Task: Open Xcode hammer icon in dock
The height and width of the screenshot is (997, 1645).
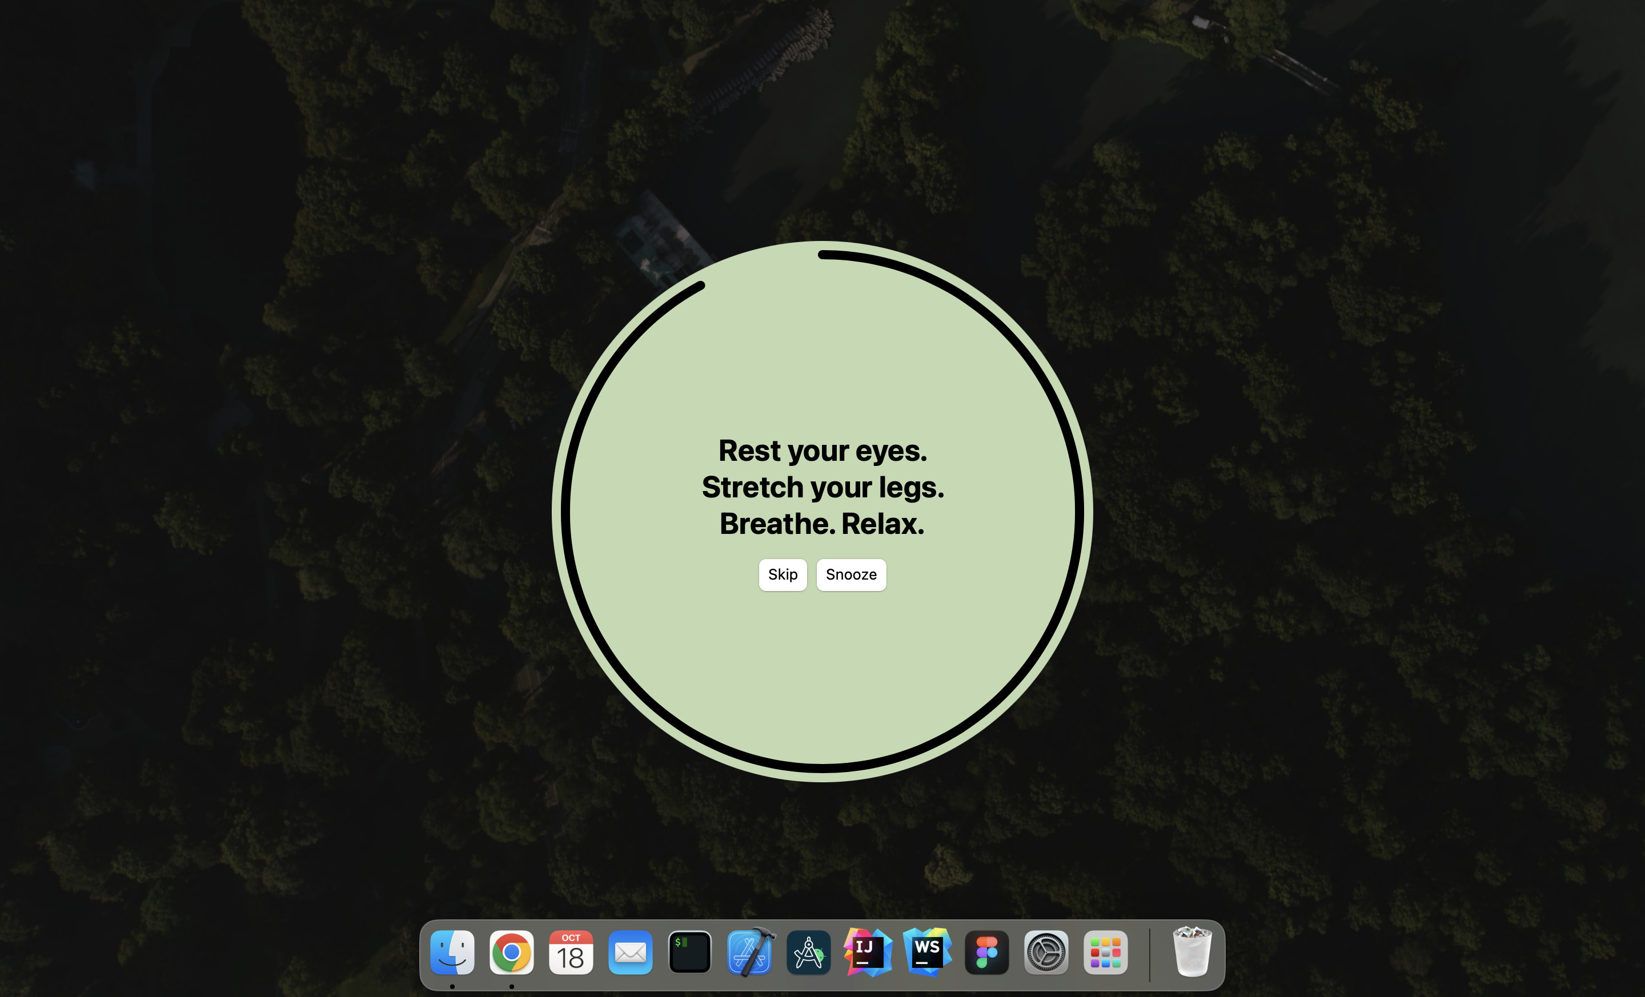Action: (750, 952)
